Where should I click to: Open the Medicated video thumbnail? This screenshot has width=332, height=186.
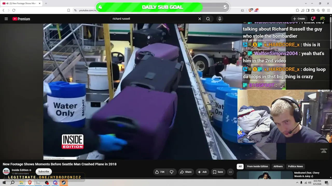coord(264,175)
